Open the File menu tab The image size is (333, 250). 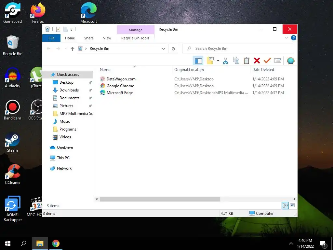coord(51,38)
